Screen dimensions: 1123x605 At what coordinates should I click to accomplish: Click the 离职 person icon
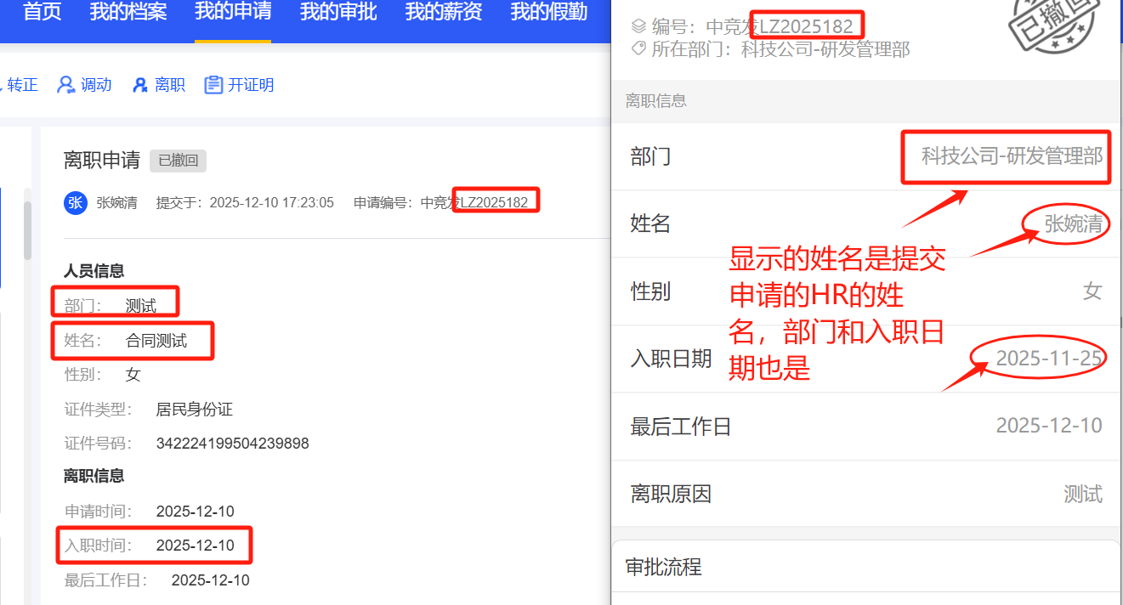click(x=140, y=85)
